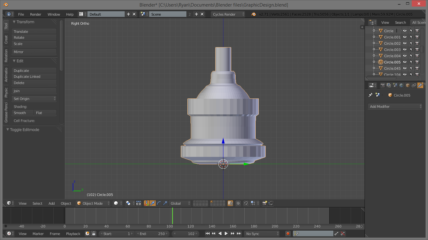This screenshot has width=428, height=240.
Task: Click the Duplicate Linked button
Action: (x=34, y=77)
